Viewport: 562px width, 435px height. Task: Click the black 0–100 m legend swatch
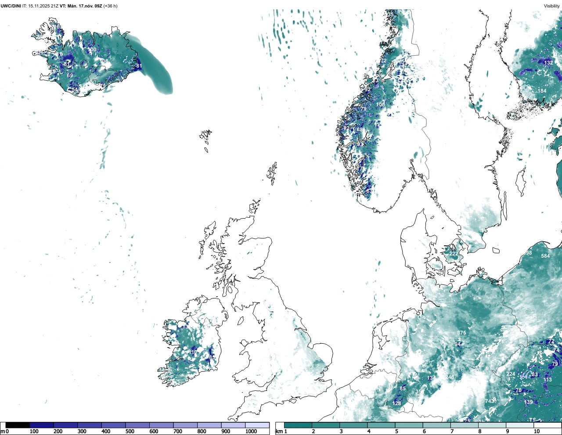tap(18, 425)
